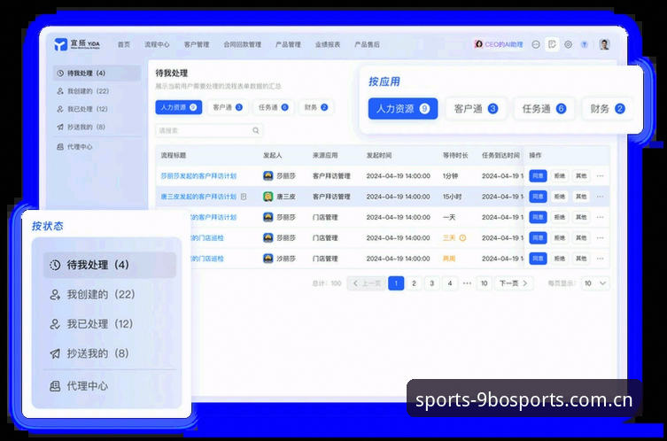Open link 唐三皮发起的客户拜访计划
The image size is (667, 441).
coord(198,197)
